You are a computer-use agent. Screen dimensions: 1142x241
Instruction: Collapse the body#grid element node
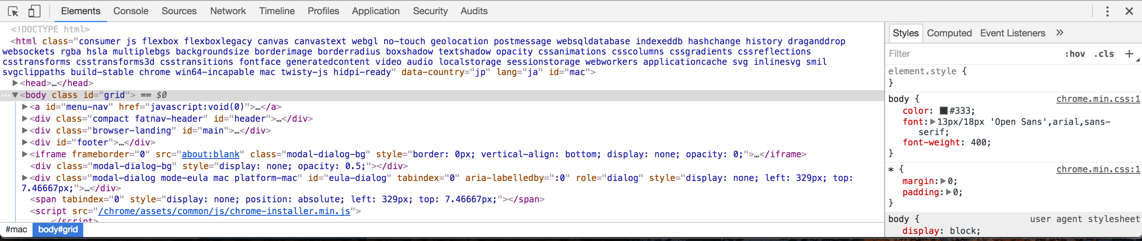[15, 95]
